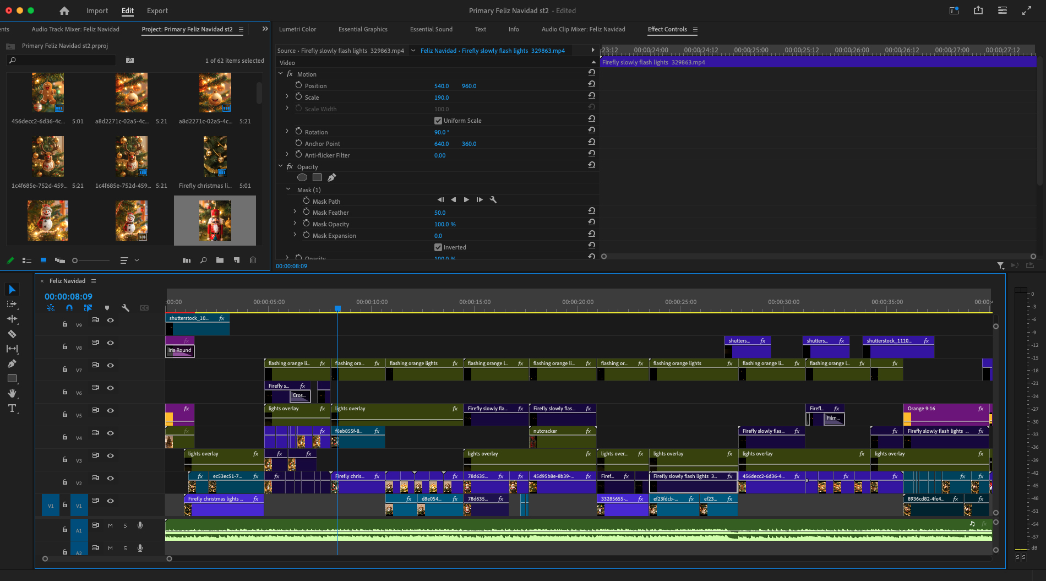Uncheck the Uniform Scale checkbox
1046x581 pixels.
(438, 121)
